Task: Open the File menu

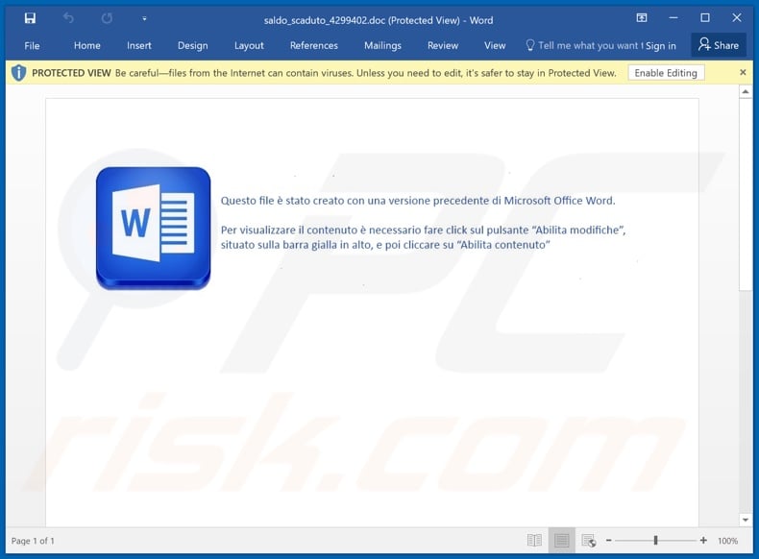Action: 32,45
